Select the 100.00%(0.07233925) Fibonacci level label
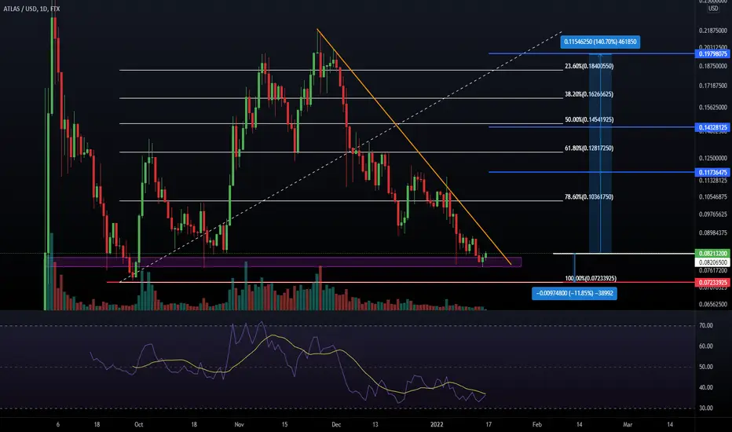732x432 pixels. 590,278
